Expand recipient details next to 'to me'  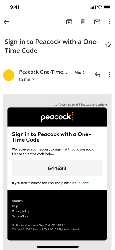click(x=33, y=79)
